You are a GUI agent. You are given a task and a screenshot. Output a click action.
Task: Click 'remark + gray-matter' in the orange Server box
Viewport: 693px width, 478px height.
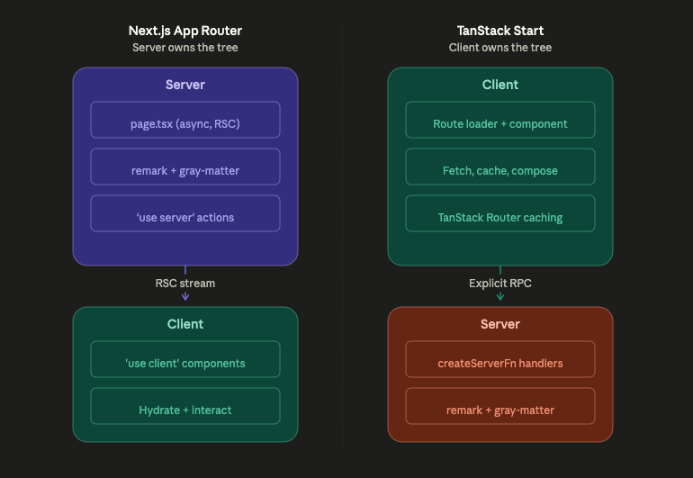pyautogui.click(x=499, y=406)
